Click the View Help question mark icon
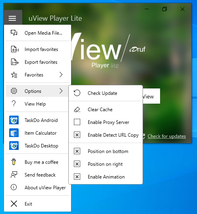This screenshot has width=197, height=214. click(x=14, y=104)
